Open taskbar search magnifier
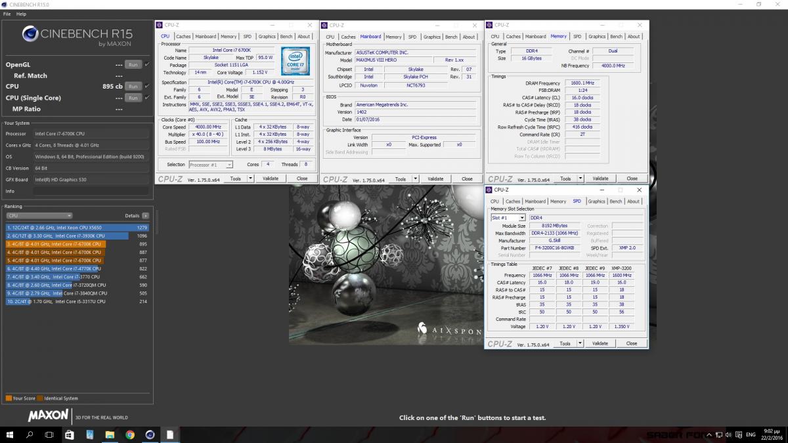The image size is (788, 443). click(30, 434)
